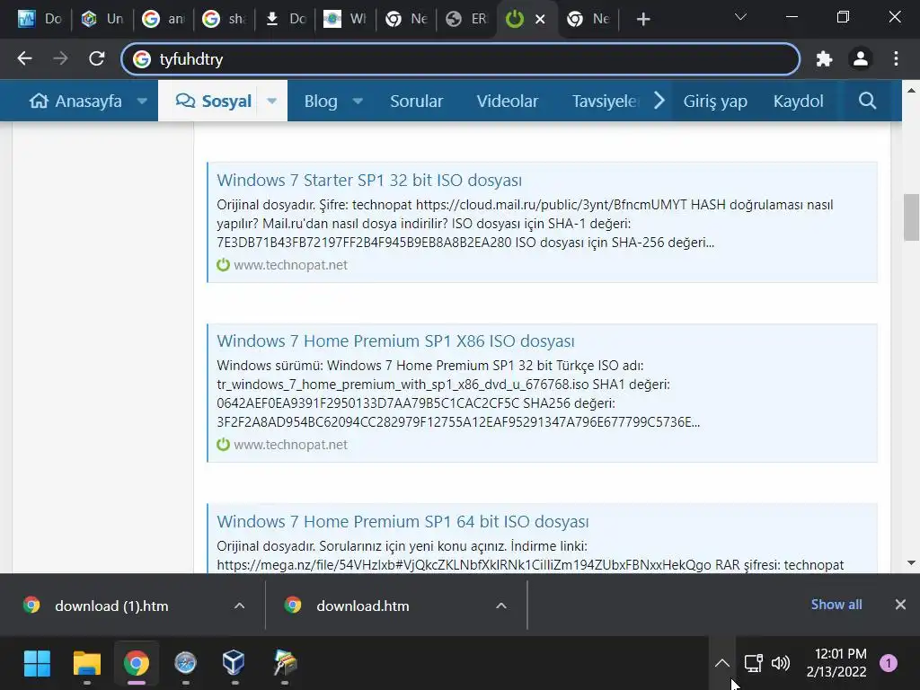Screen dimensions: 920x690
Task: Click the Giriş yap login link
Action: tap(714, 101)
